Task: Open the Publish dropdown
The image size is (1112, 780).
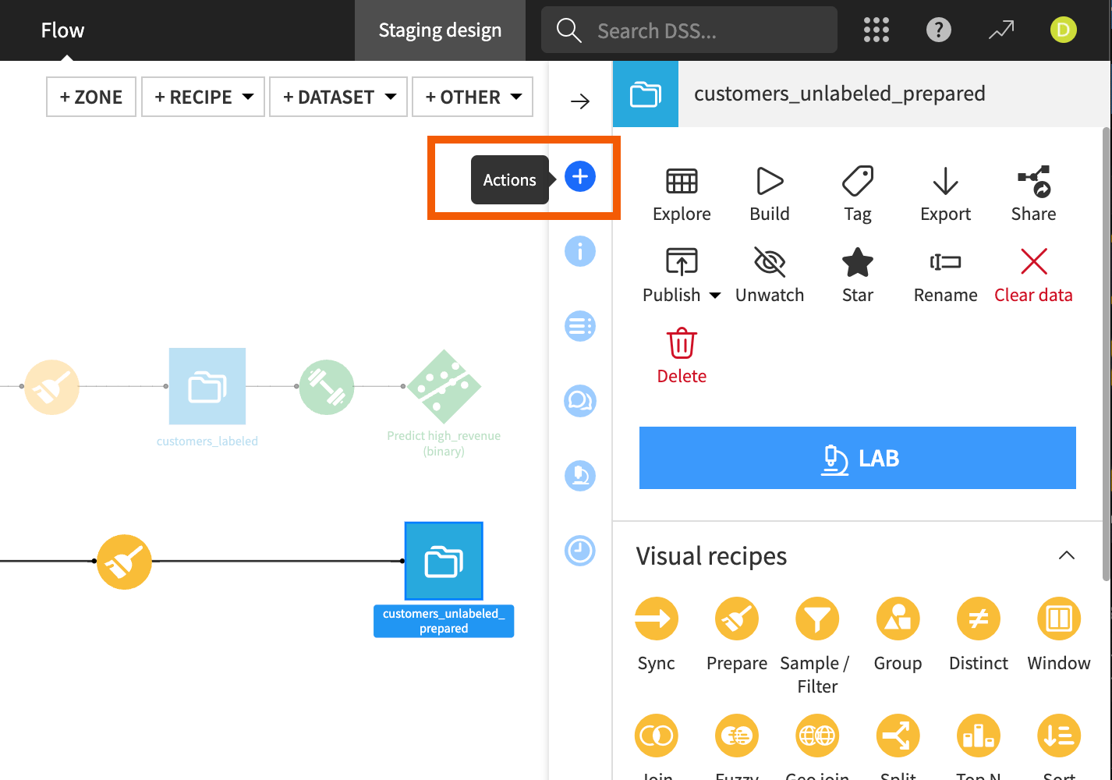Action: [x=682, y=275]
